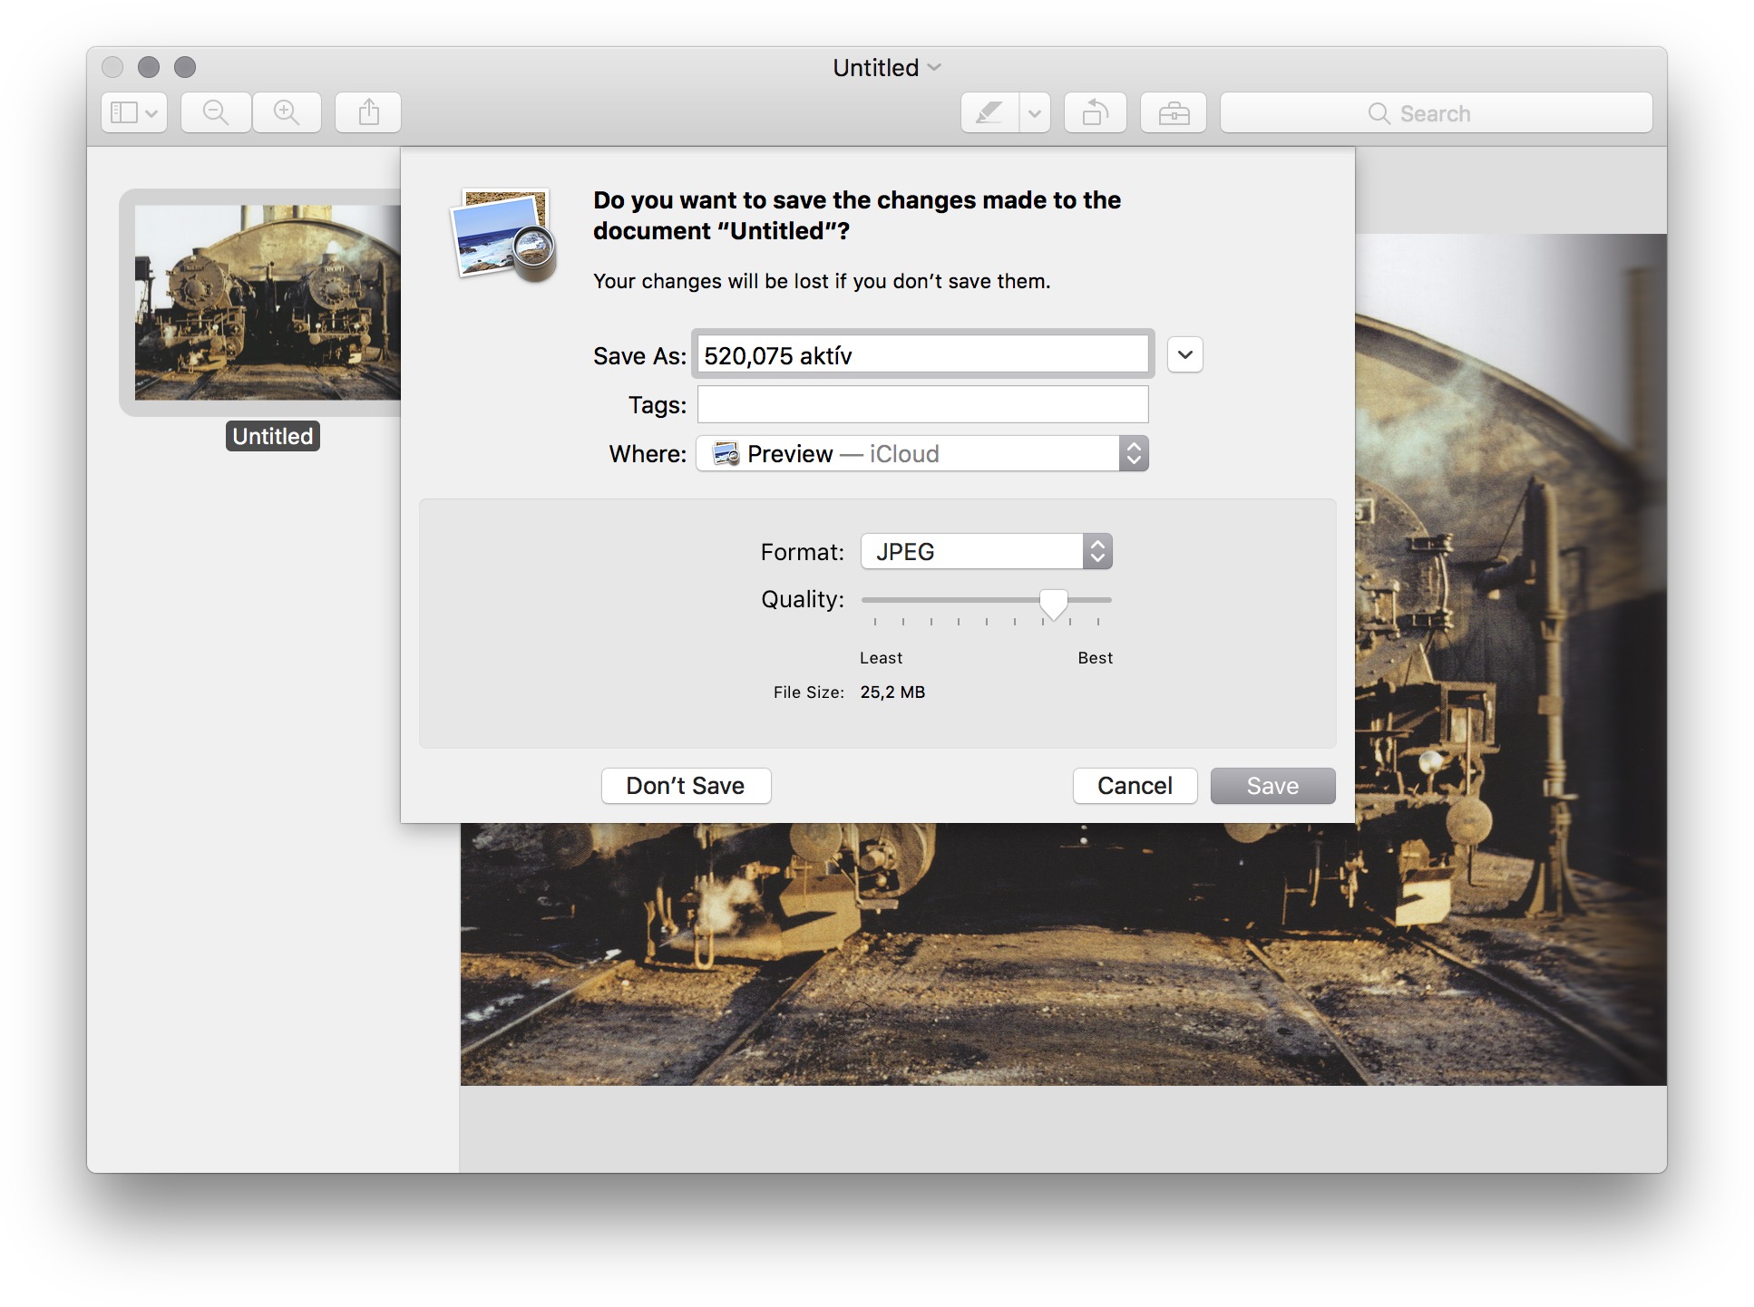This screenshot has width=1754, height=1307.
Task: Click the zoom out magnifier icon
Action: [x=216, y=112]
